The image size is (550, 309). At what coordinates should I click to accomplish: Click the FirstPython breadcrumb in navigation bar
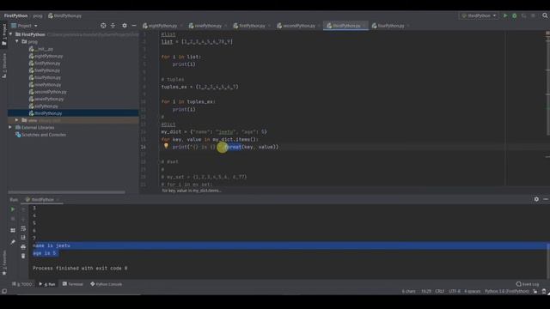pyautogui.click(x=15, y=15)
